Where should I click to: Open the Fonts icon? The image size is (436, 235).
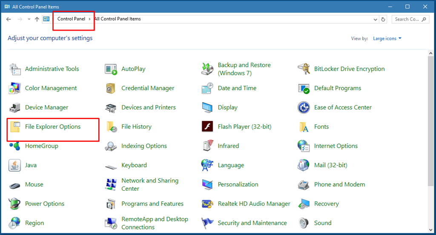304,127
